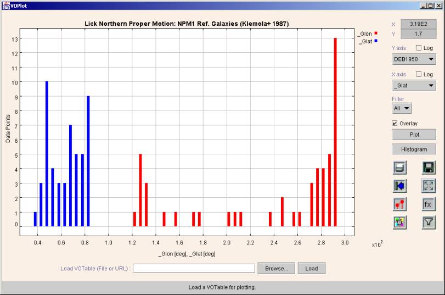Close the VOPlot window
445x295 pixels.
(x=438, y=5)
